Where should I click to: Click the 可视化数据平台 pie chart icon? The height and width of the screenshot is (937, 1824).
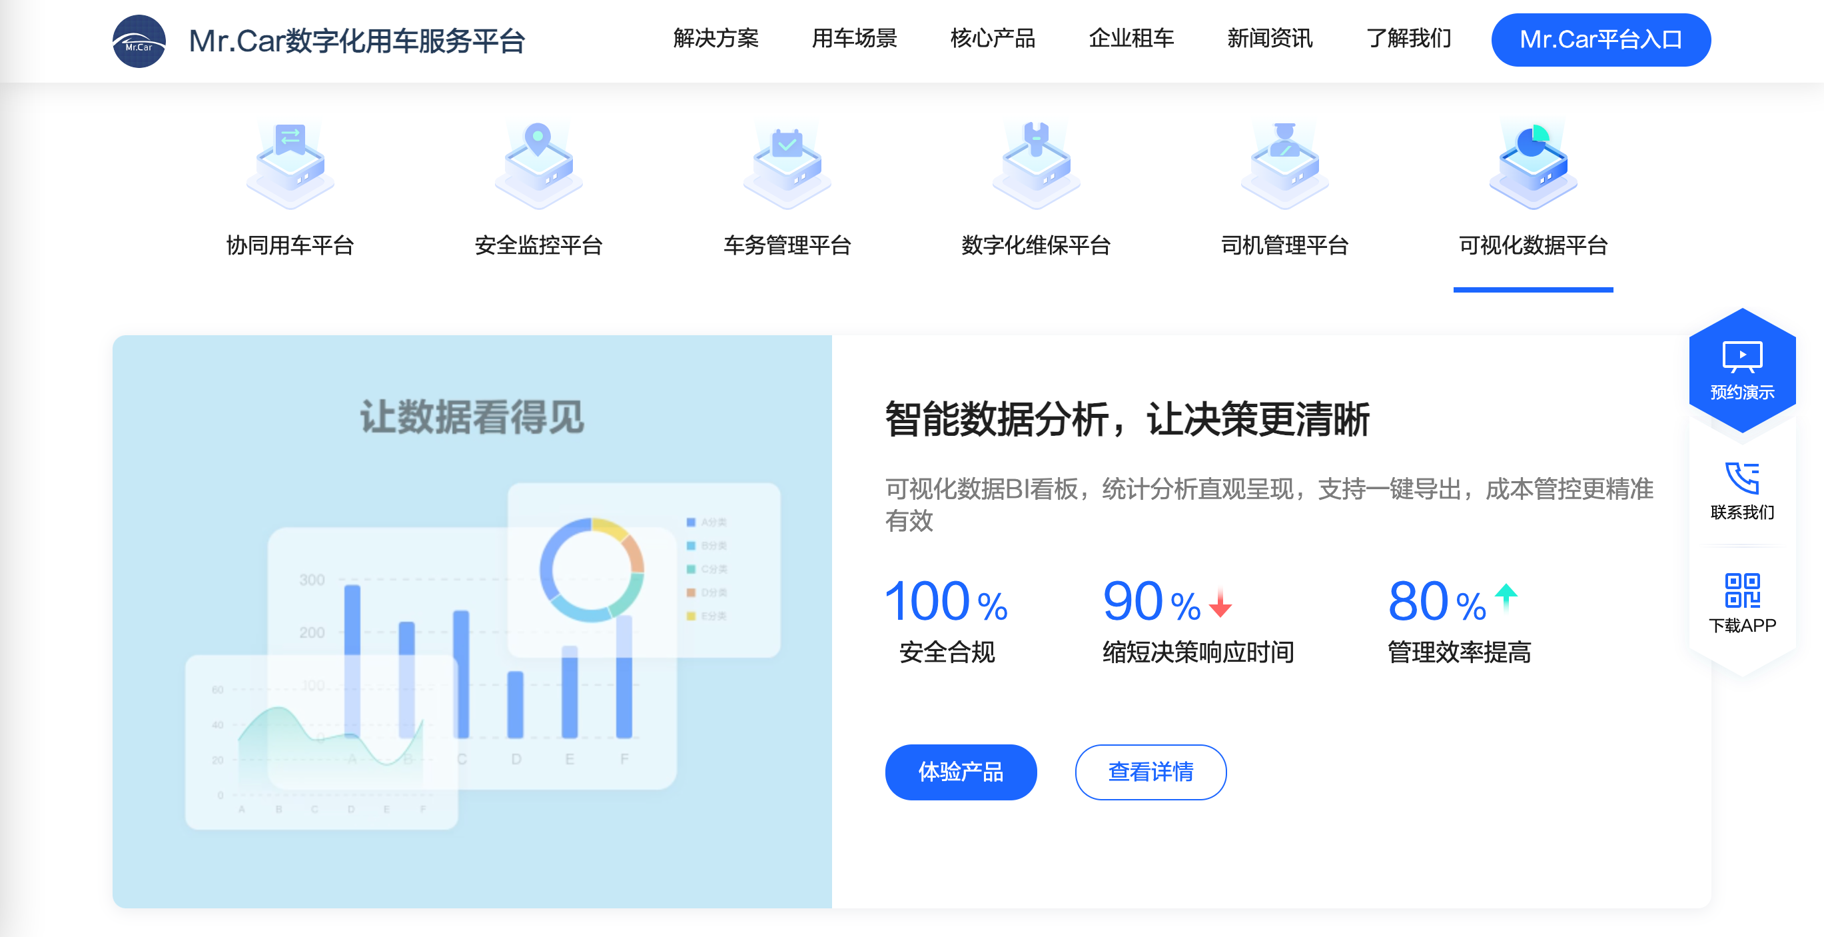coord(1533,165)
